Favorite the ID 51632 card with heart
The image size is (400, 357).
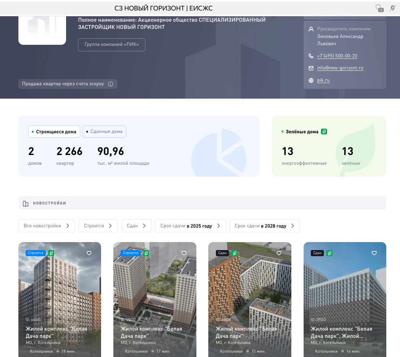184,253
